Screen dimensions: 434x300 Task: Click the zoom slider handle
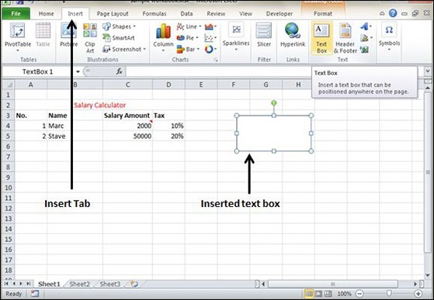click(389, 293)
